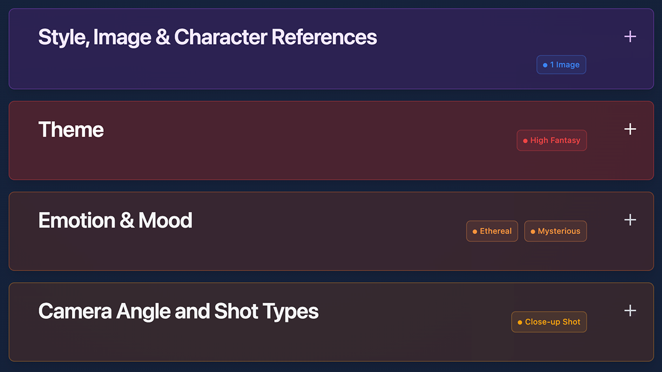
Task: Click the Emotion & Mood heading
Action: coord(115,220)
